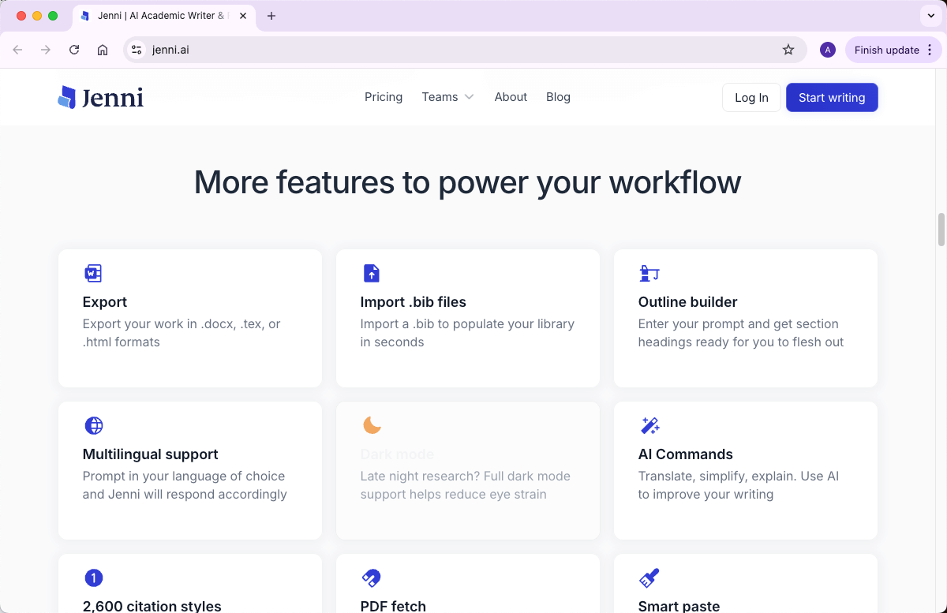This screenshot has width=947, height=613.
Task: Click the PDF fetch magnet icon
Action: (x=371, y=577)
